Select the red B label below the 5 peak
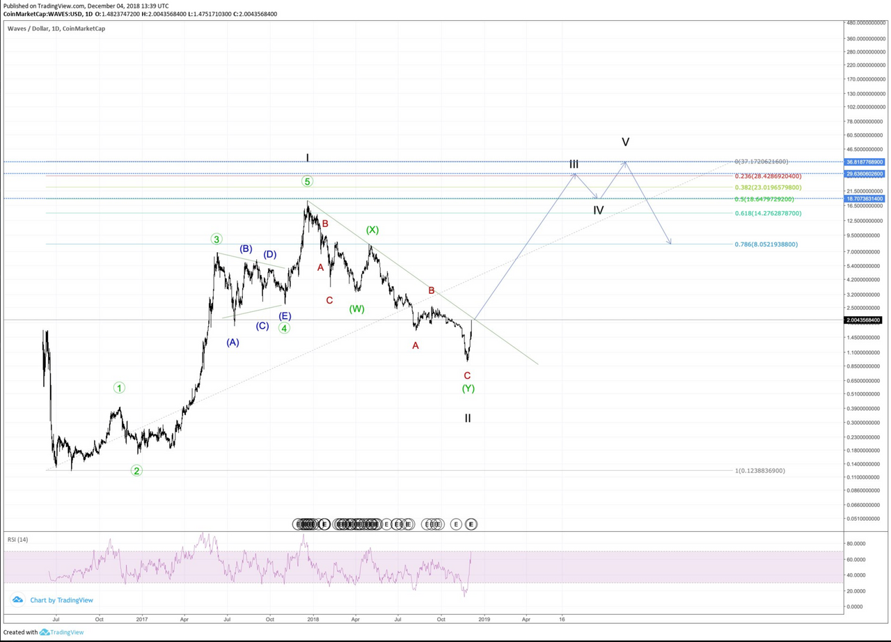The height and width of the screenshot is (642, 891). tap(325, 224)
